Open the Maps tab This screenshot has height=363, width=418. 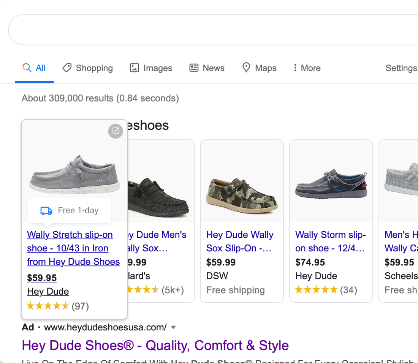tap(259, 68)
